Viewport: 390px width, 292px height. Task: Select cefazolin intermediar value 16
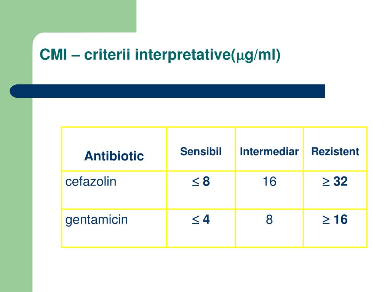[x=269, y=181]
